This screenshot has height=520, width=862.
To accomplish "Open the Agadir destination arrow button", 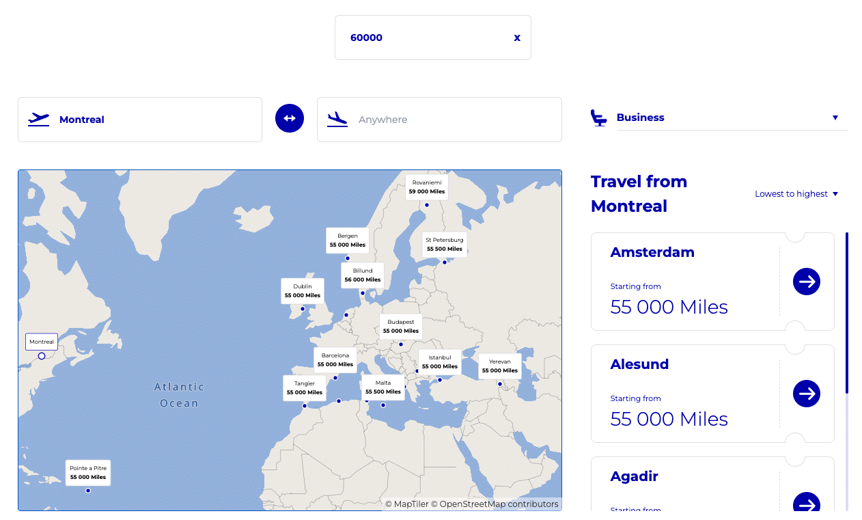I will click(806, 504).
